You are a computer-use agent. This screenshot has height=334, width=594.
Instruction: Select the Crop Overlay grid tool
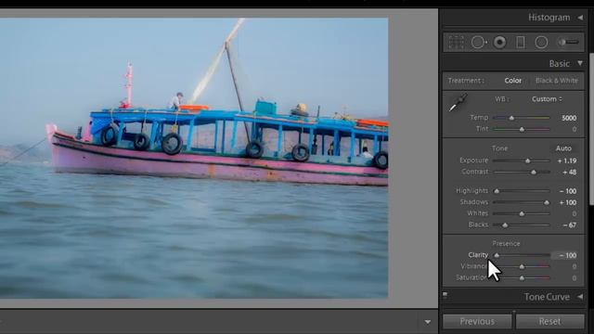pos(456,42)
